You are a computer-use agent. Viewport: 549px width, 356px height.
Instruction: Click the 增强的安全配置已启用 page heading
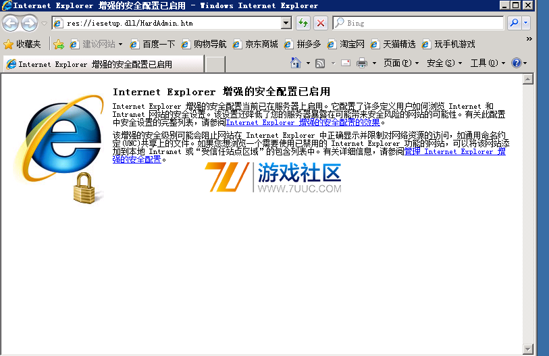(221, 92)
